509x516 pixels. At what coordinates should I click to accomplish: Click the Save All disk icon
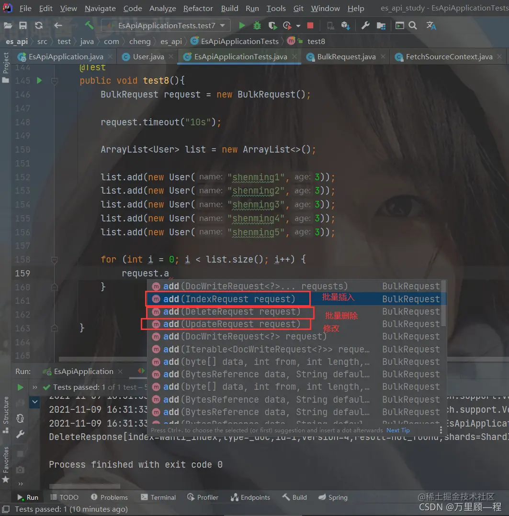pos(23,25)
